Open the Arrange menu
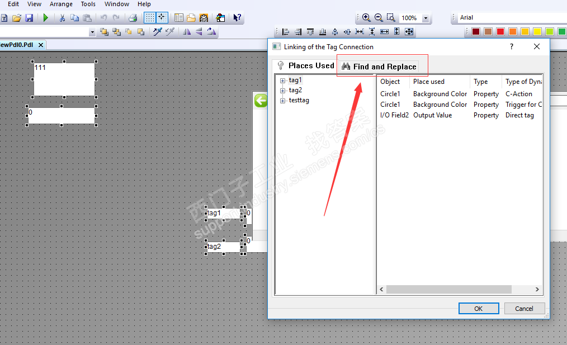This screenshot has width=567, height=345. tap(61, 4)
